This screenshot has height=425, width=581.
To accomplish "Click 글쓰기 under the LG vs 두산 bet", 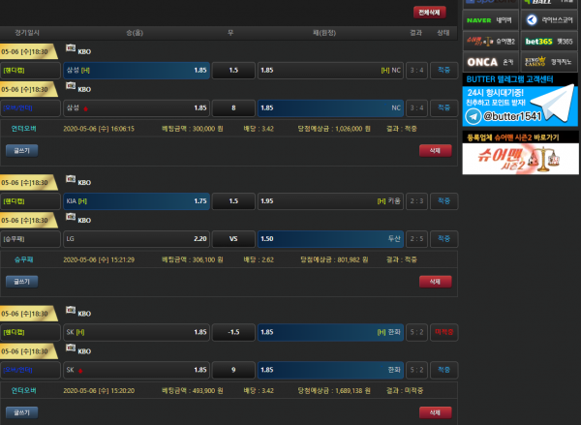I will (x=20, y=281).
